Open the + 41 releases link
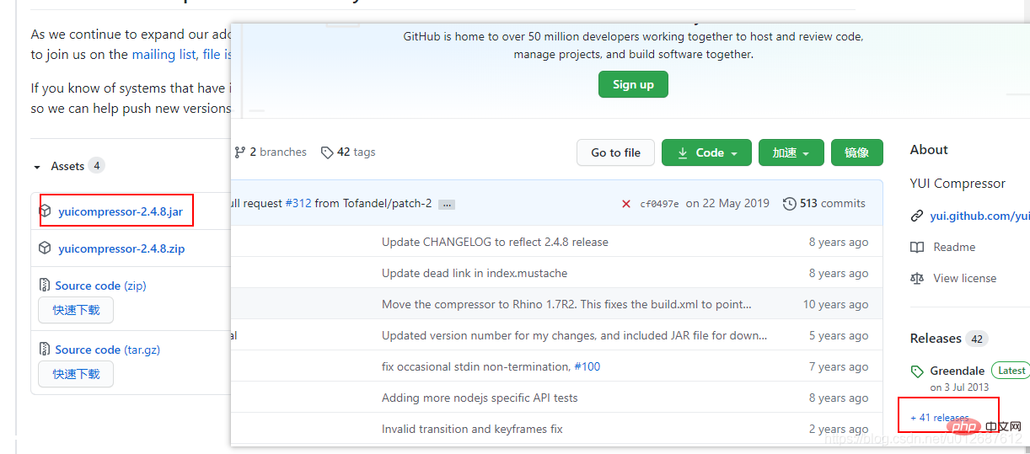This screenshot has height=454, width=1030. pos(940,418)
